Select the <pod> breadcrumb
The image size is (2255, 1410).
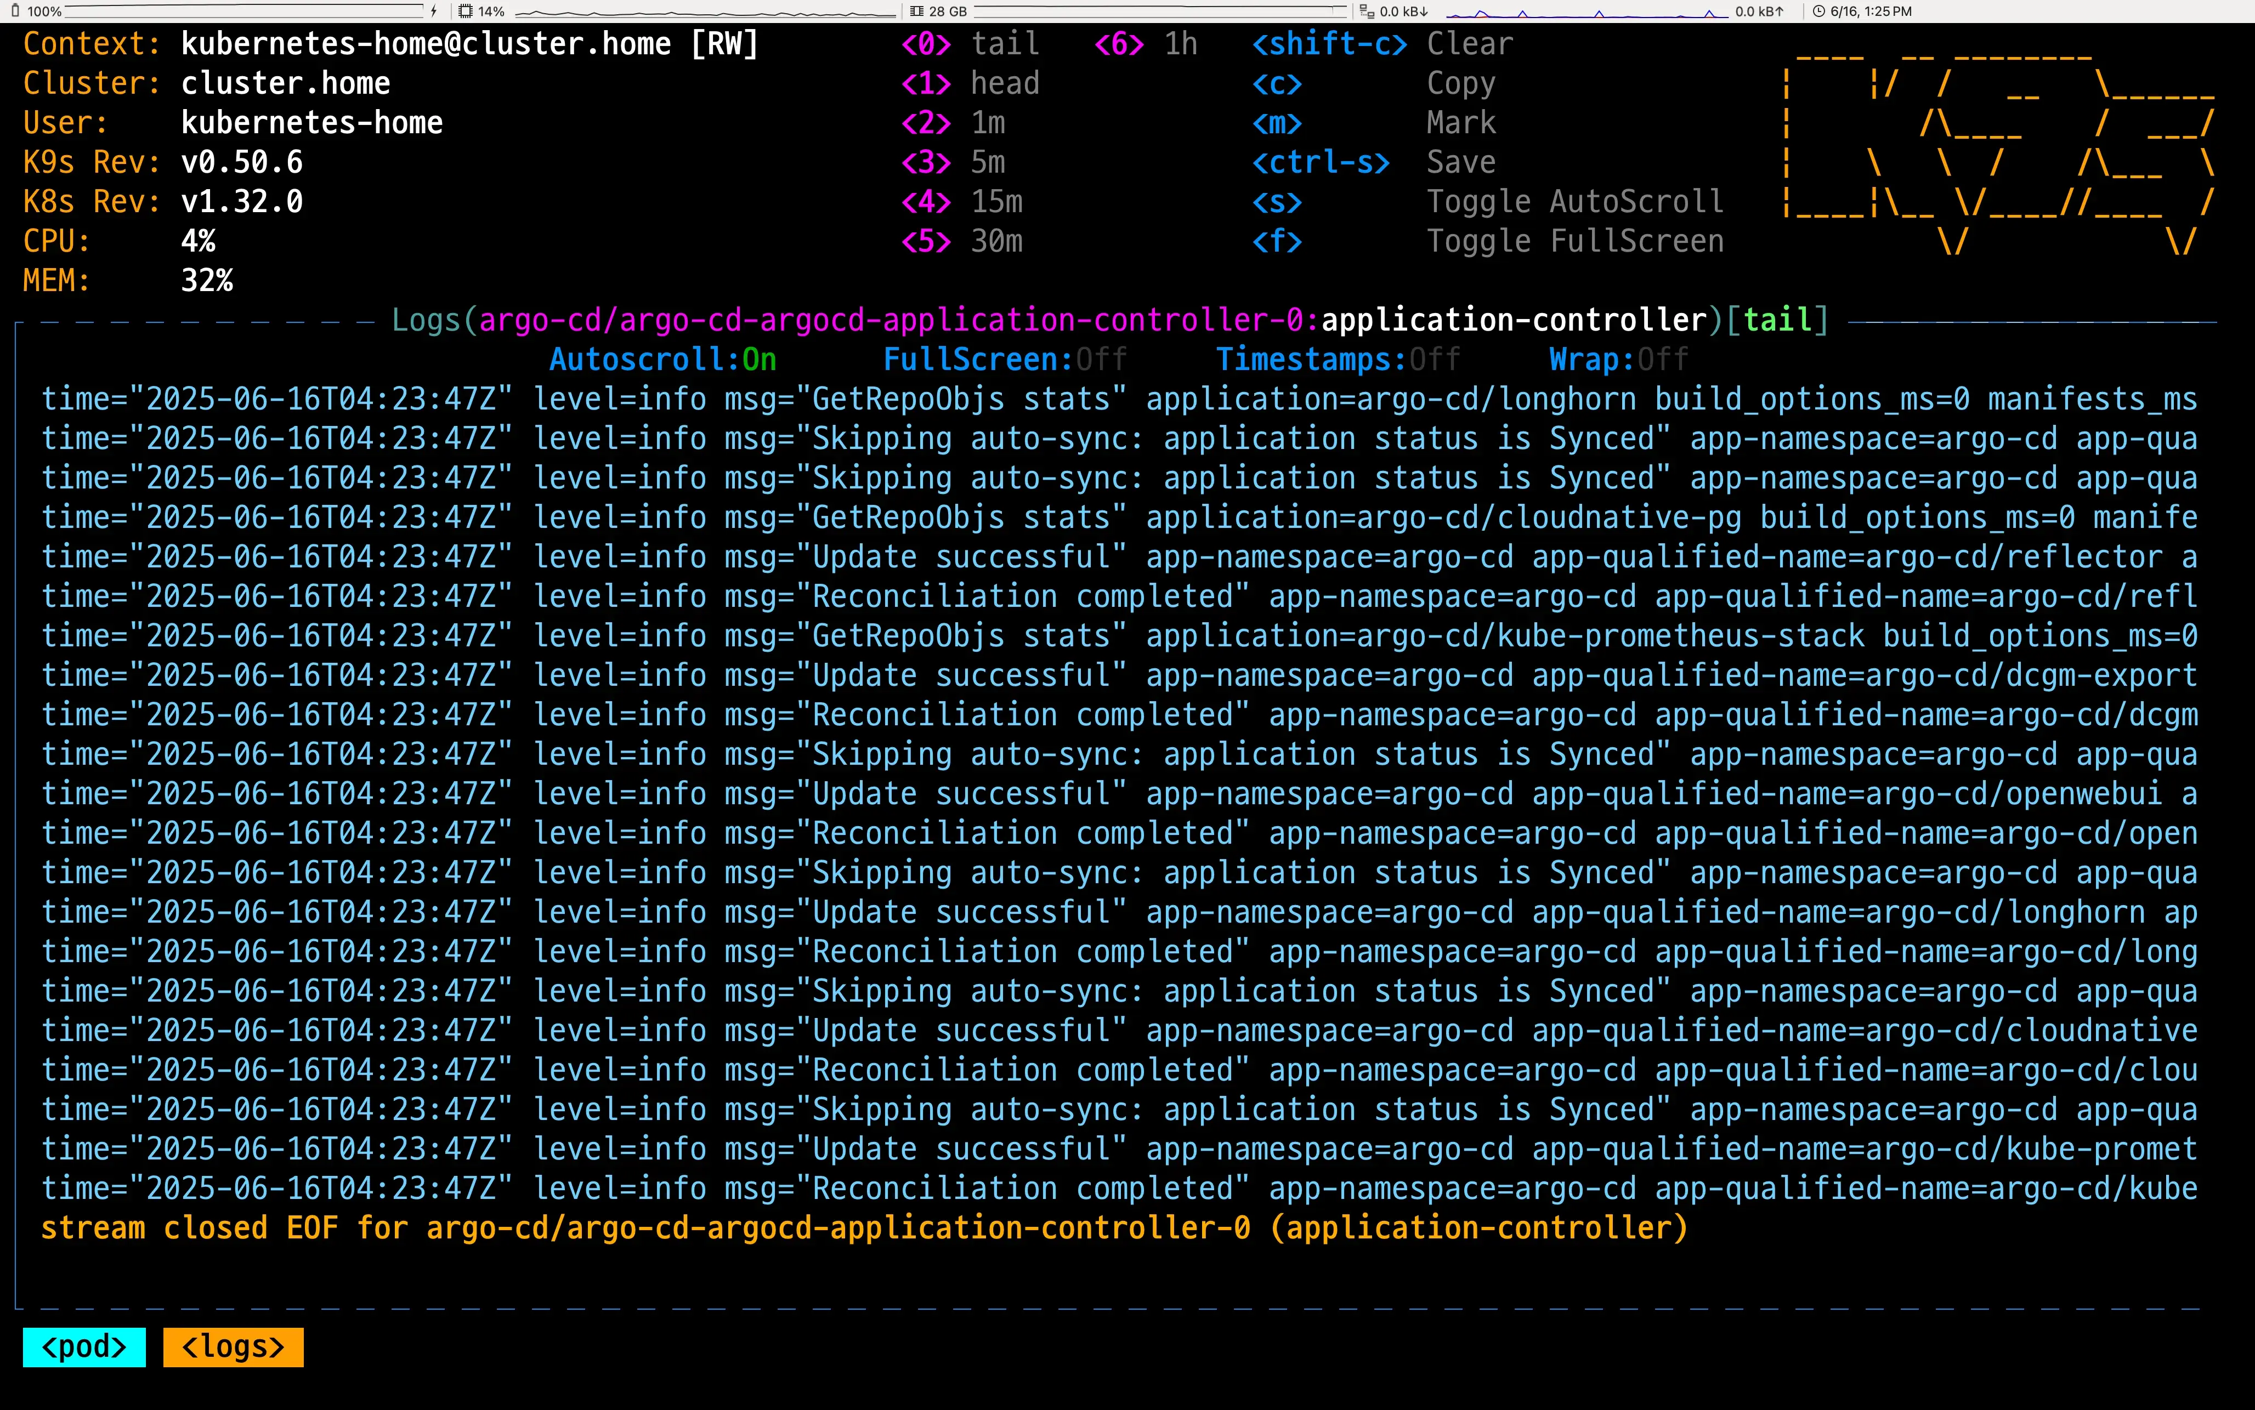point(84,1346)
